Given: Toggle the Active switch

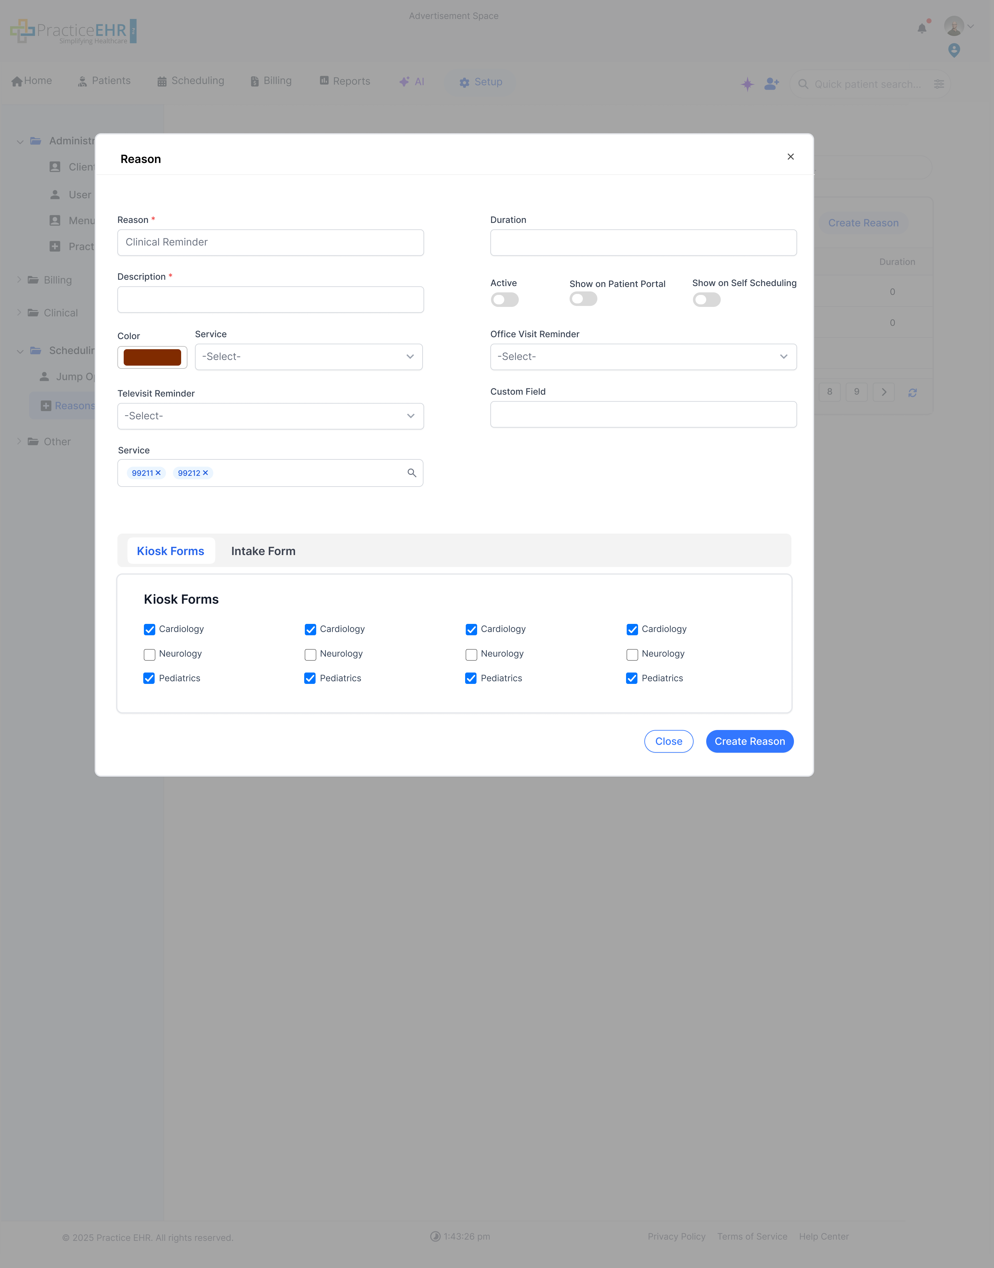Looking at the screenshot, I should (x=504, y=300).
